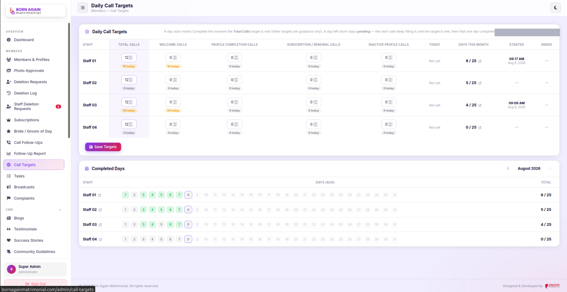567x292 pixels.
Task: Select day 2 for Staff 01
Action: pyautogui.click(x=134, y=195)
